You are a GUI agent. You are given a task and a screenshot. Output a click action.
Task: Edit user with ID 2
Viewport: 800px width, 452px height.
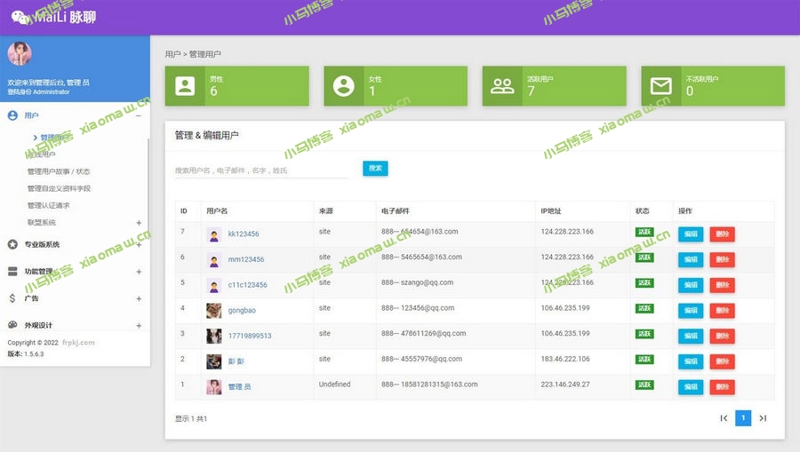pos(691,361)
